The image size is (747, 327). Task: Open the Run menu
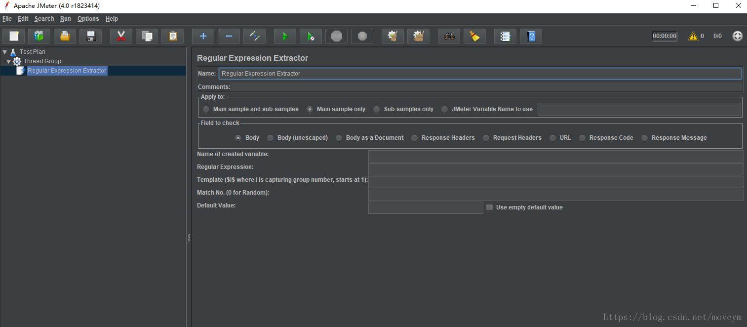click(66, 19)
